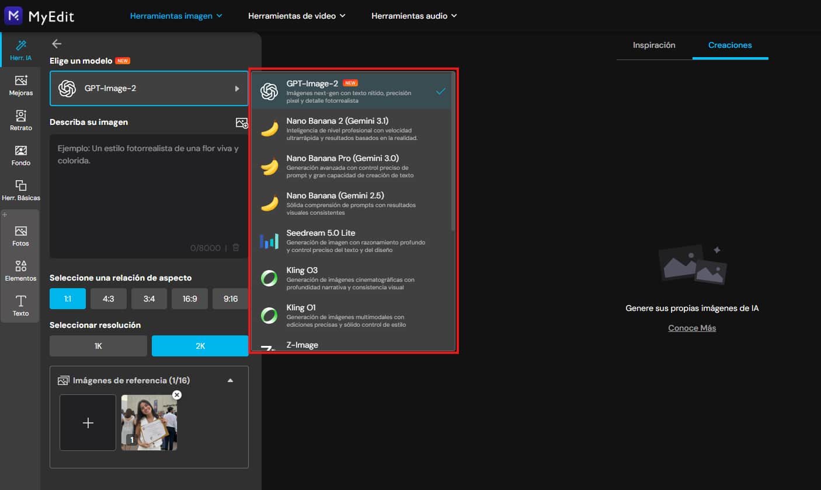Choose the Kling O3 model
The width and height of the screenshot is (821, 490).
click(x=352, y=278)
